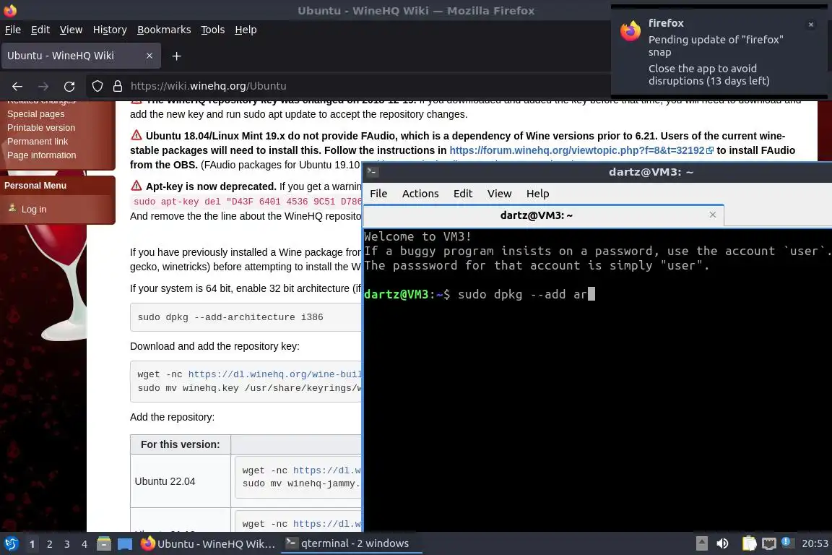Open the Printable version sidebar link
The width and height of the screenshot is (832, 555).
click(x=41, y=127)
